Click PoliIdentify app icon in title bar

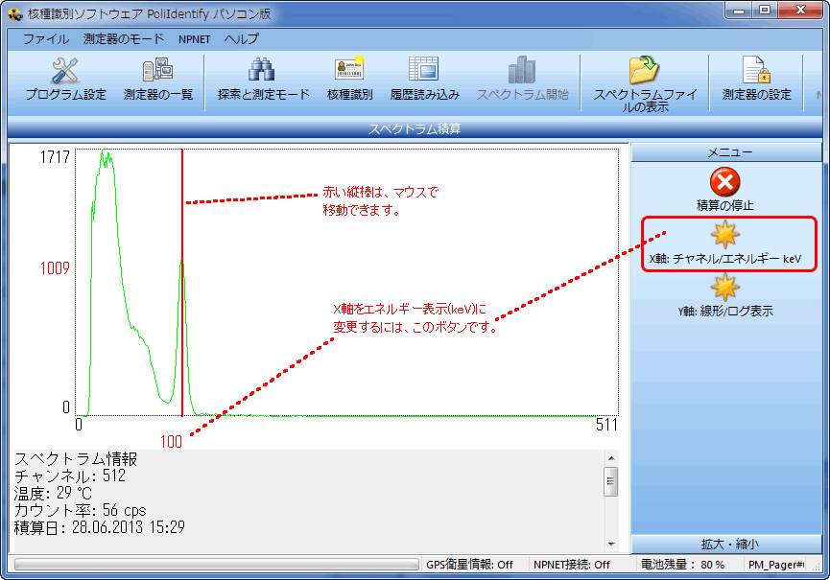(14, 13)
